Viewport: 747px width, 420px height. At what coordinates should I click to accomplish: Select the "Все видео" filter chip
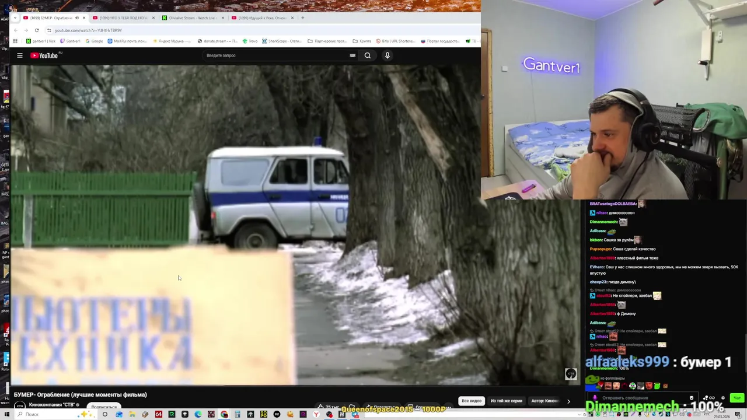click(472, 401)
